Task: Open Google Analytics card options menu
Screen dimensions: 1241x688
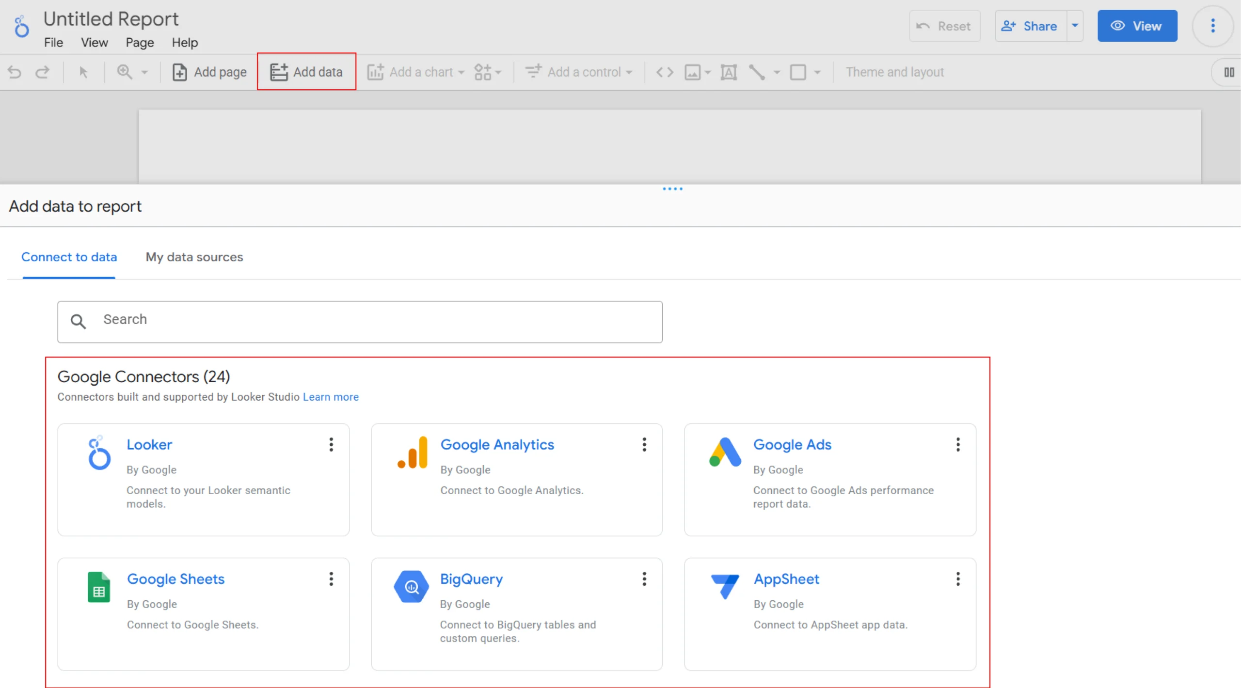Action: tap(644, 445)
